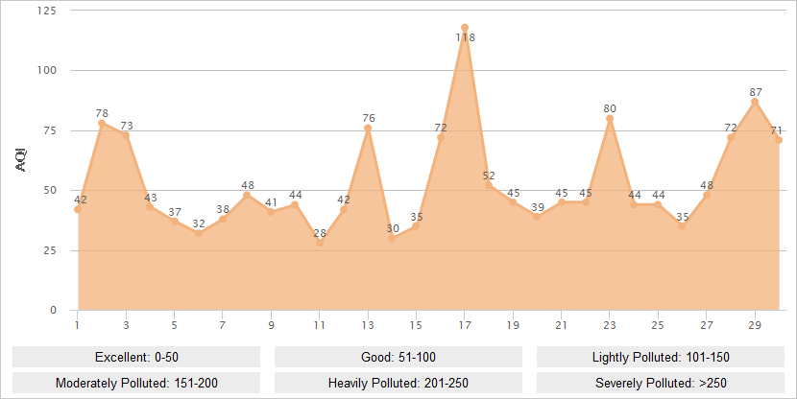Image resolution: width=797 pixels, height=399 pixels.
Task: Click the data point labeled 38
Action: coord(223,219)
